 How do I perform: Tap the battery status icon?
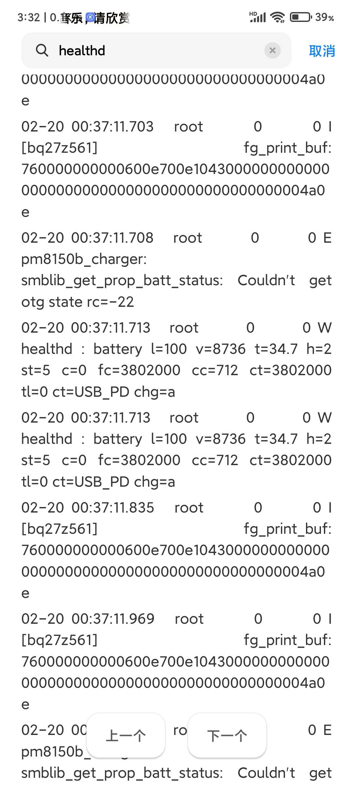301,17
